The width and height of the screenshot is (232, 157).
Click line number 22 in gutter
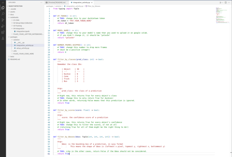49,59
